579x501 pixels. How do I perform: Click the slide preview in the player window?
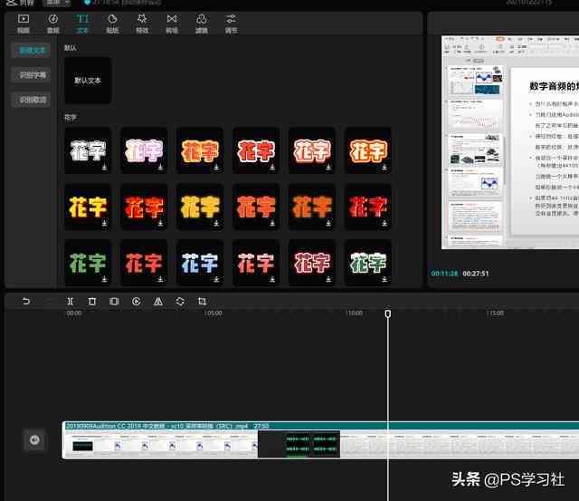click(510, 142)
